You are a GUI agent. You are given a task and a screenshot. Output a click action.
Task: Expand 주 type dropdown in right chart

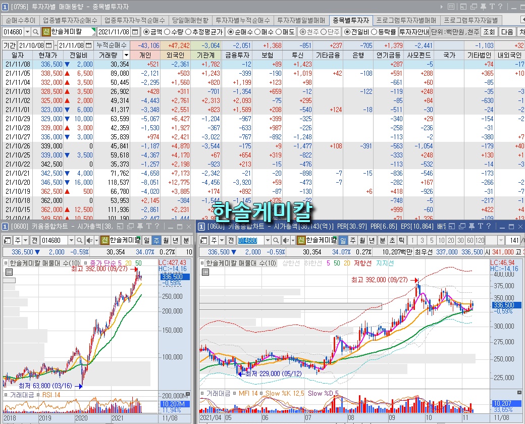pos(222,240)
